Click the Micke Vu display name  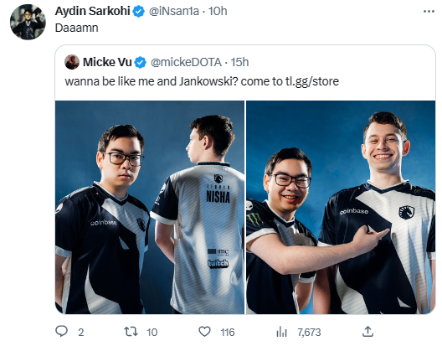[x=107, y=62]
